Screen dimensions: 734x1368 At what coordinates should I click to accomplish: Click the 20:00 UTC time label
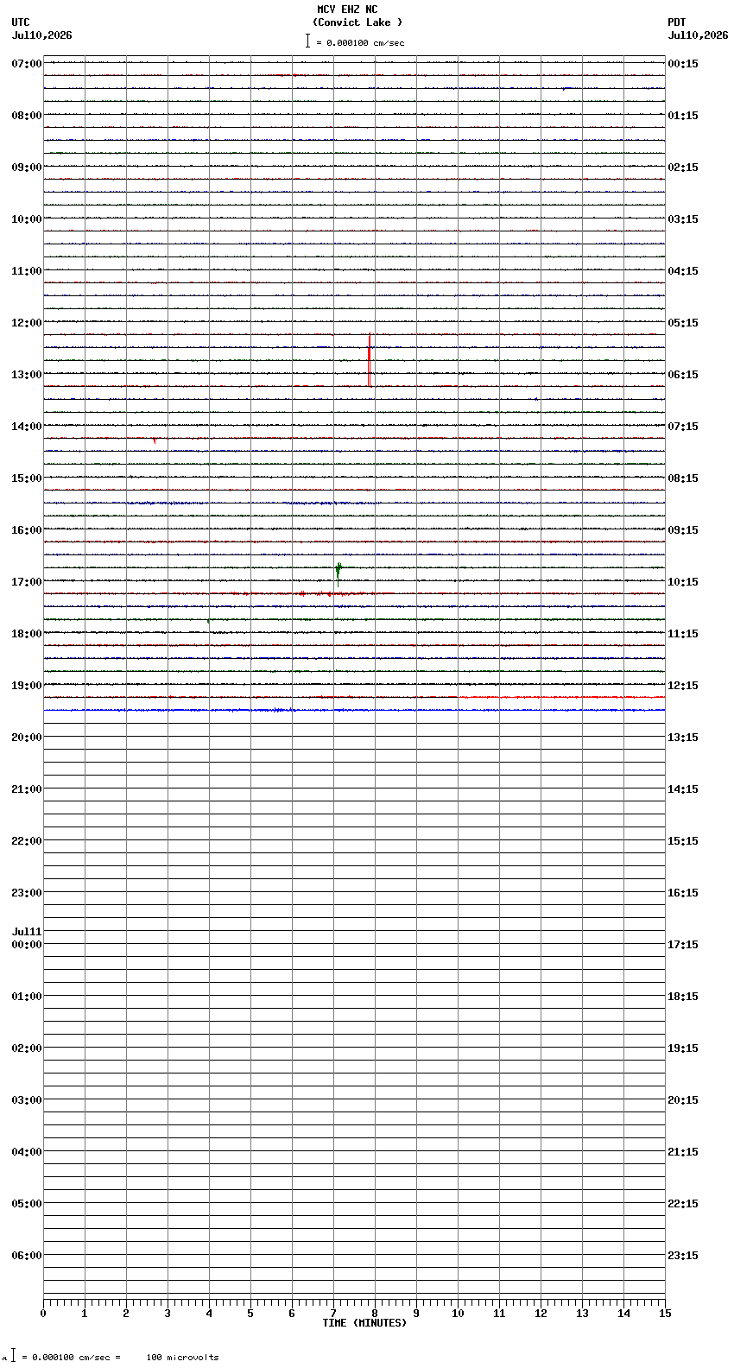click(27, 738)
